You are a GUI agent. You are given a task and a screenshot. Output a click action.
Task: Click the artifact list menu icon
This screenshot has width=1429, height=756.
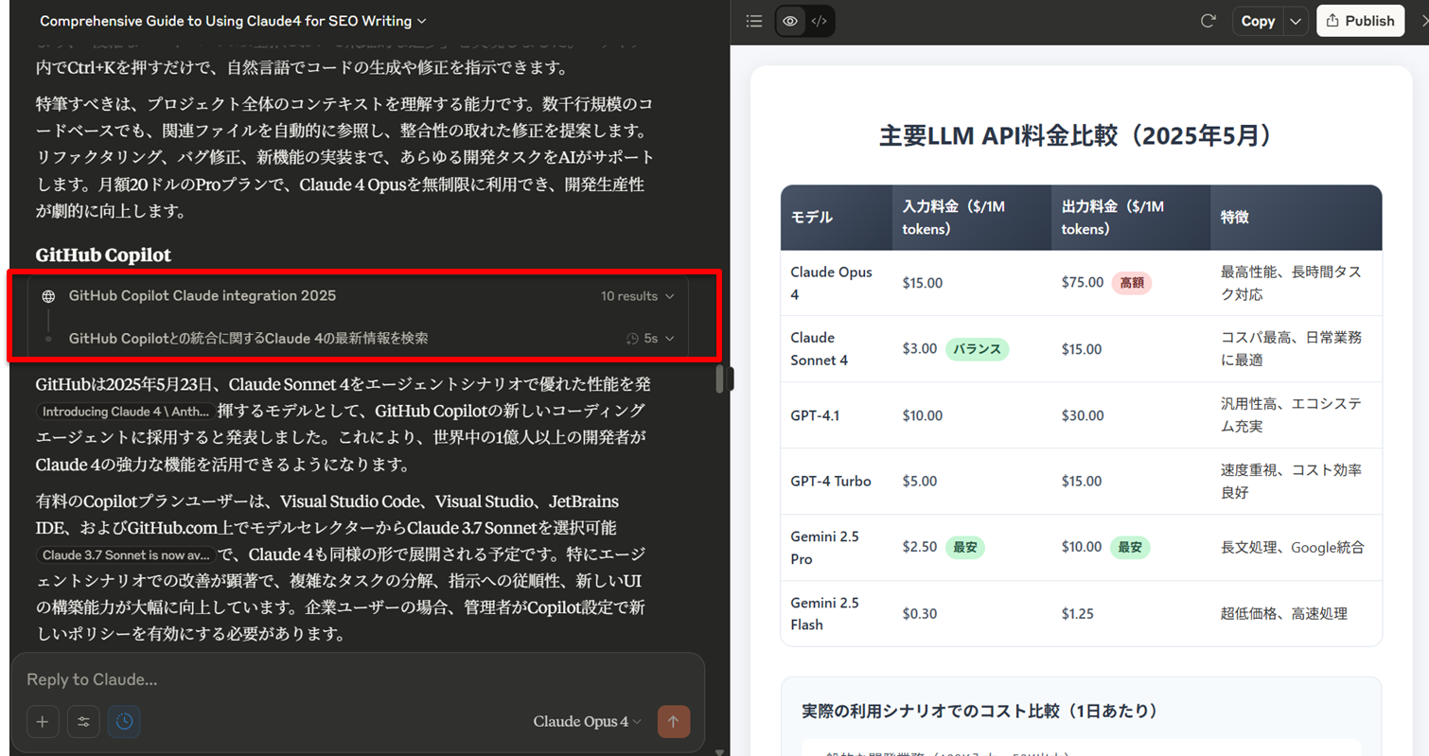pos(754,21)
